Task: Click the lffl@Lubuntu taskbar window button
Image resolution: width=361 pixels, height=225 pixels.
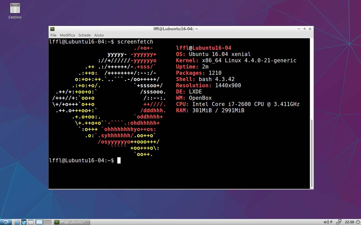Action: click(72, 222)
